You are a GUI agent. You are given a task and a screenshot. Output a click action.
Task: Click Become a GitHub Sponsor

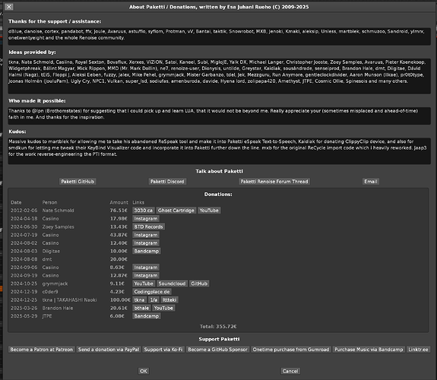(217, 350)
